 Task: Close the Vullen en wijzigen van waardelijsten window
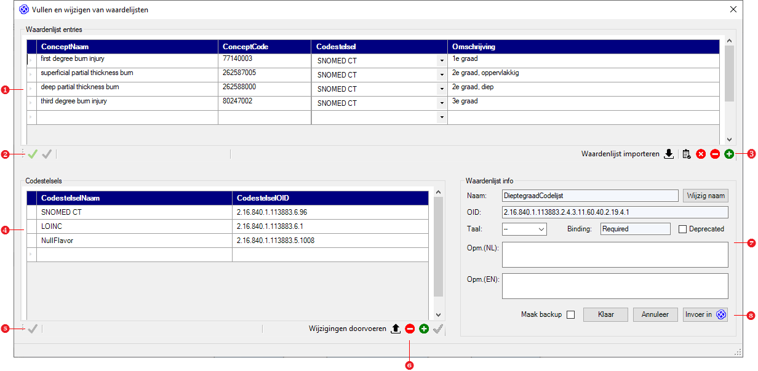point(733,9)
